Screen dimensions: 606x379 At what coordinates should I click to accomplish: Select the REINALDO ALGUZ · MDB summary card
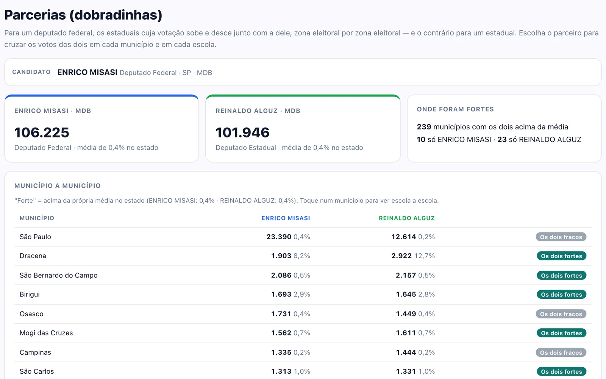tap(303, 129)
